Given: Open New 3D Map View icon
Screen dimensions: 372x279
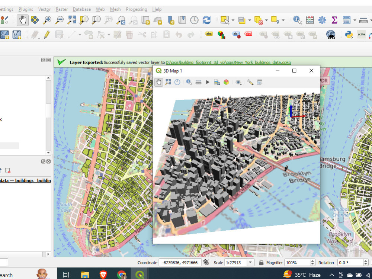Looking at the screenshot, I should point(158,20).
